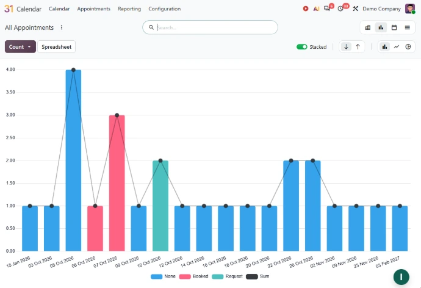421x288 pixels.
Task: Select line chart mode
Action: (397, 47)
